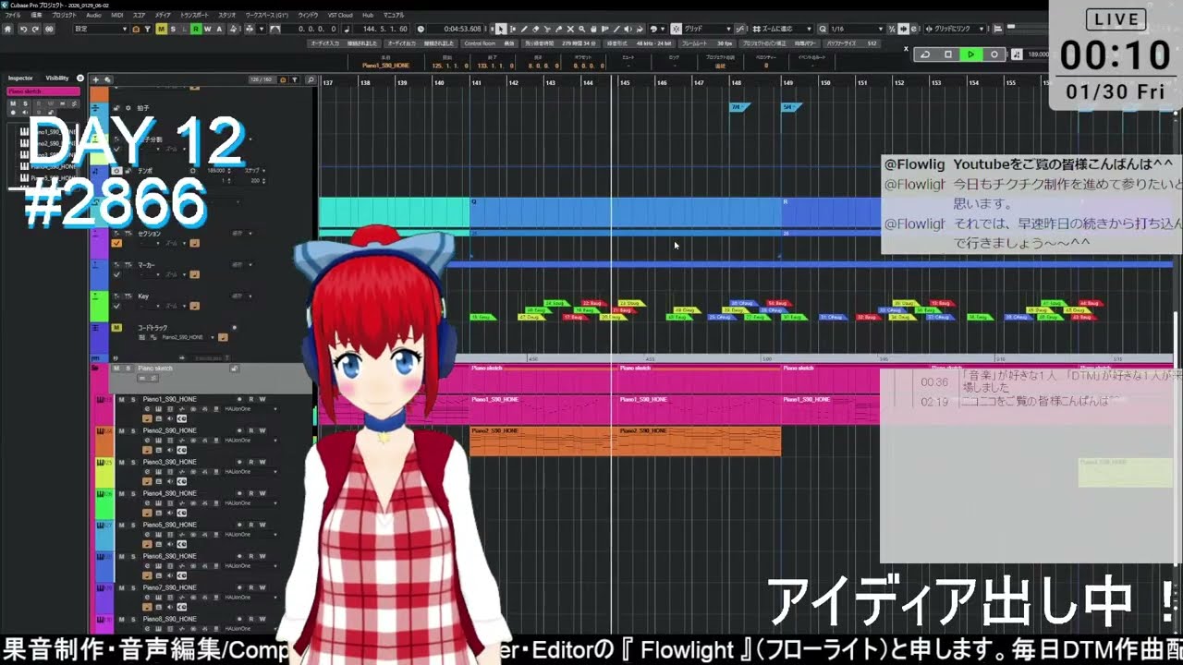
Task: Select the Erase tool
Action: click(535, 29)
